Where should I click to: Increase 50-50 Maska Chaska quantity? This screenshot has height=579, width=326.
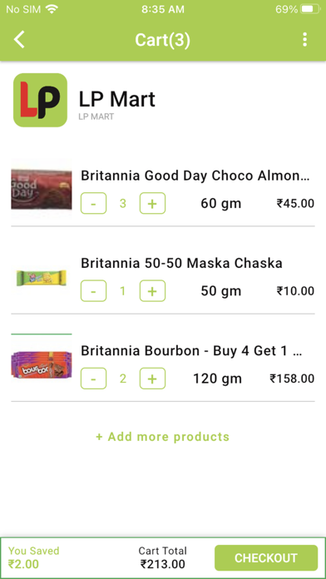point(152,291)
